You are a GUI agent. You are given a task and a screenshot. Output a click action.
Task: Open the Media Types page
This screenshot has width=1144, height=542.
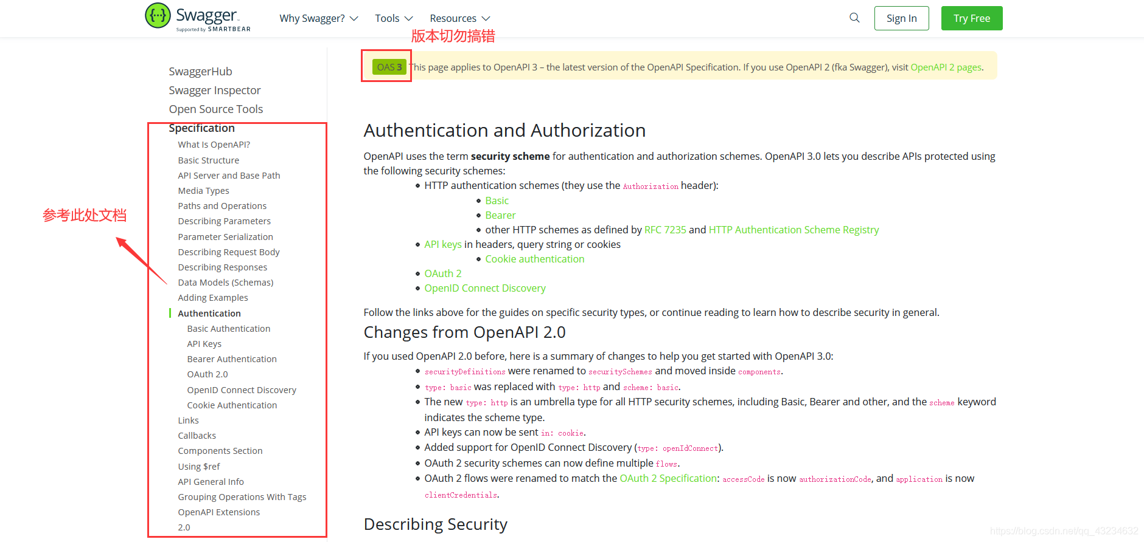pyautogui.click(x=204, y=191)
